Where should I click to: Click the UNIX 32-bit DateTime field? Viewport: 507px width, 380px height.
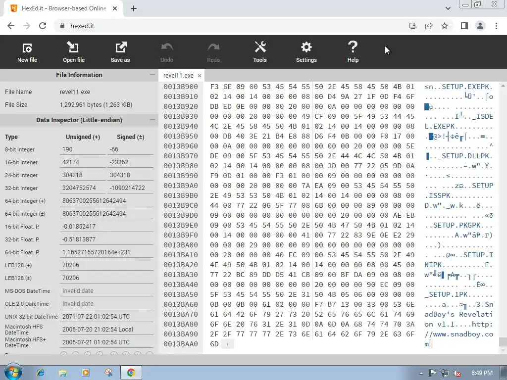point(107,316)
